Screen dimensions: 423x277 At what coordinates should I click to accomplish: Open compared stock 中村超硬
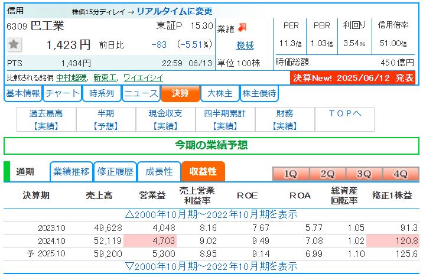(71, 78)
